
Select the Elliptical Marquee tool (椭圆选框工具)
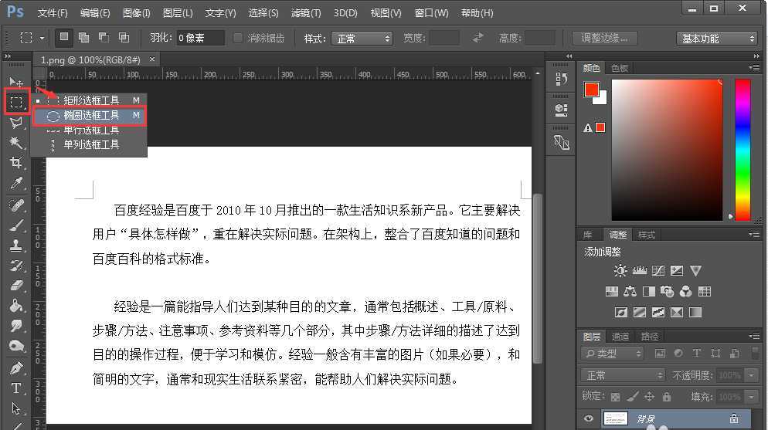tap(90, 115)
